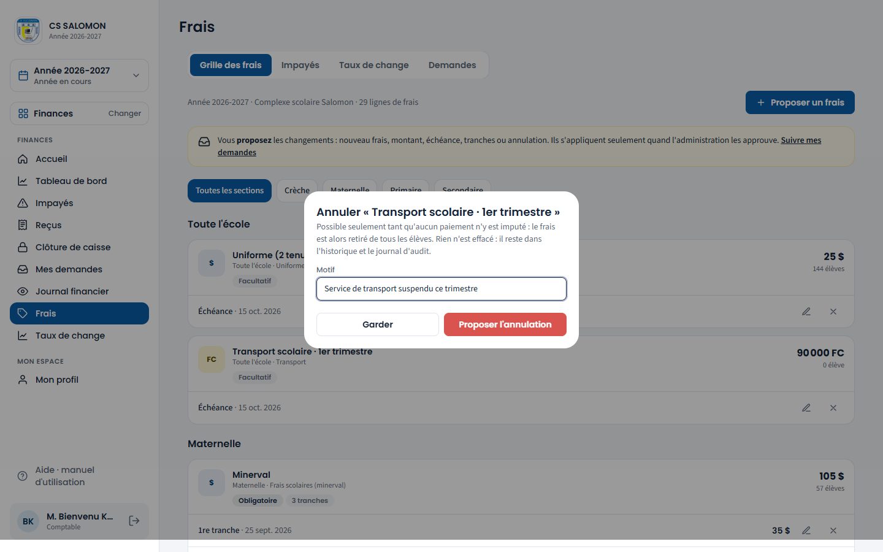Viewport: 883px width, 552px height.
Task: Click the Finances module label
Action: (x=53, y=113)
